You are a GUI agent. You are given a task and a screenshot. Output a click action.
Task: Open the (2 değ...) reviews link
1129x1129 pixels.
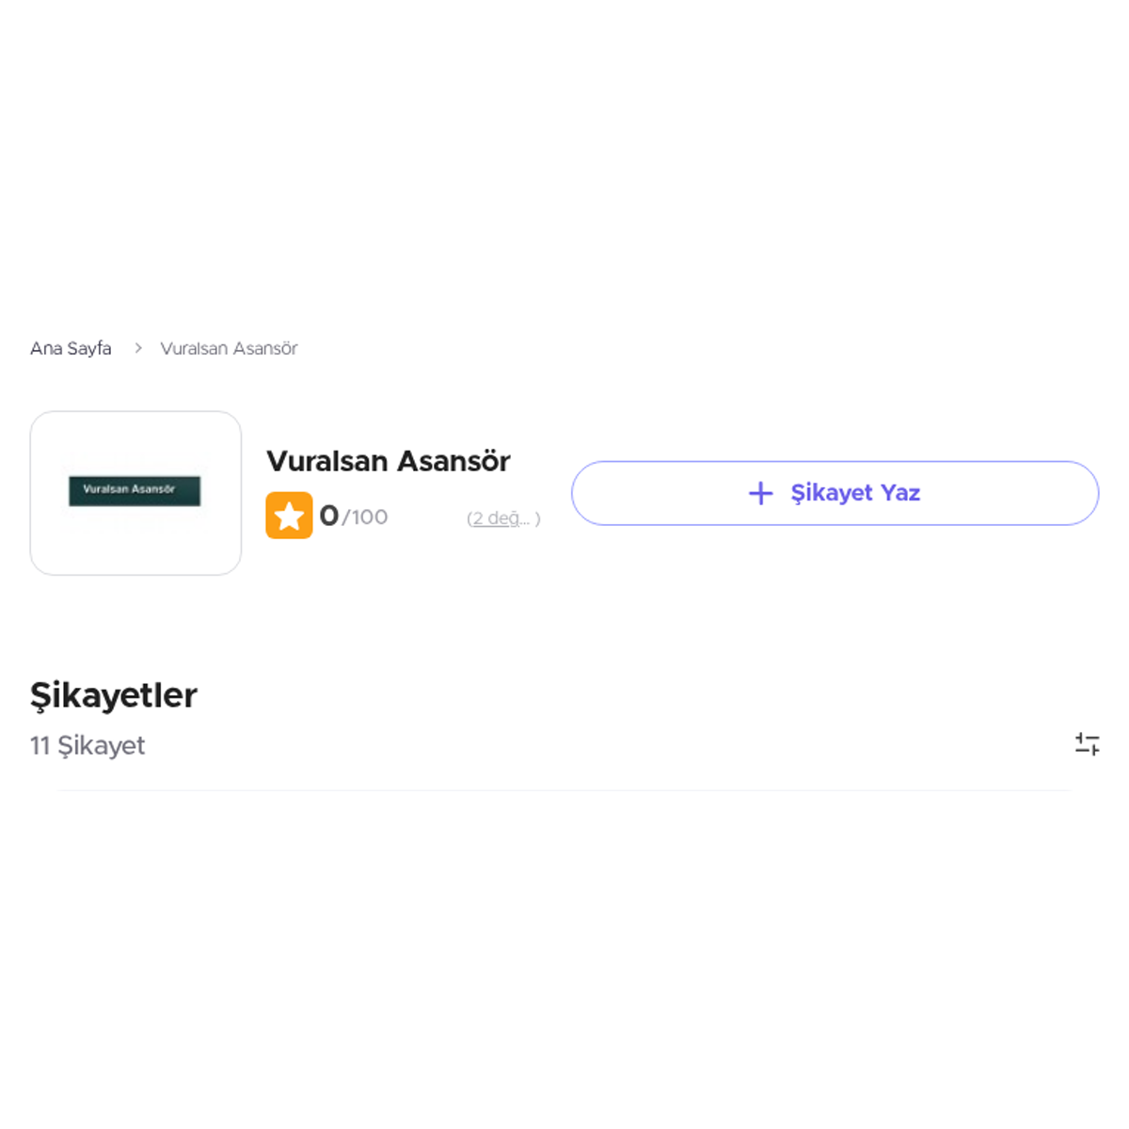tap(503, 518)
